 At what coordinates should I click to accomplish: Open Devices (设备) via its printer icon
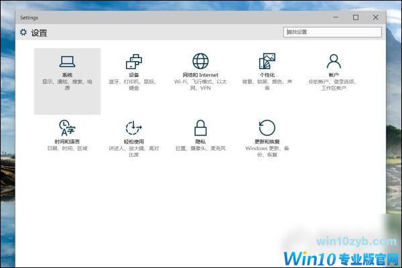click(x=133, y=62)
